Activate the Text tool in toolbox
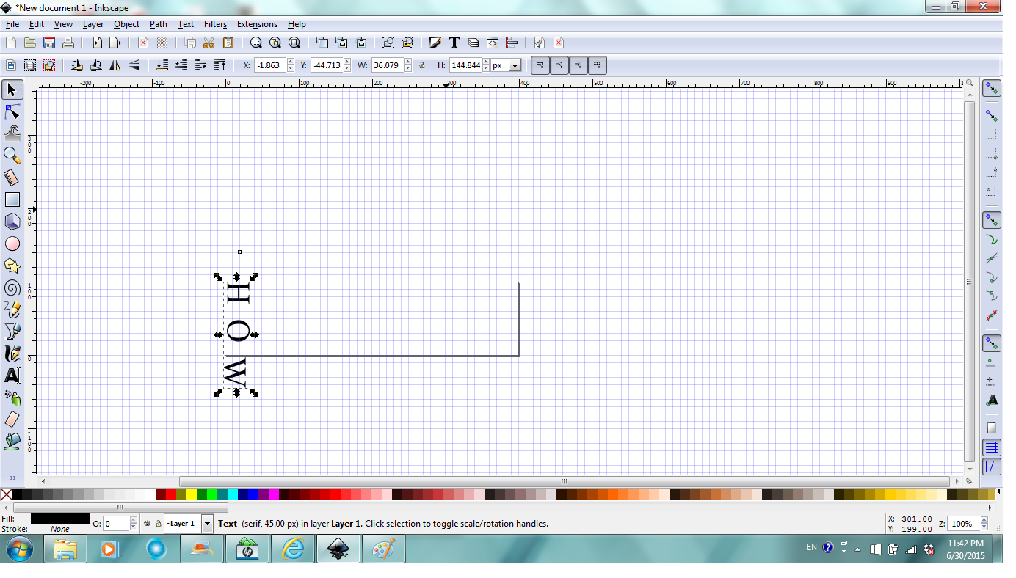Viewport: 1016px width, 578px height. point(12,376)
